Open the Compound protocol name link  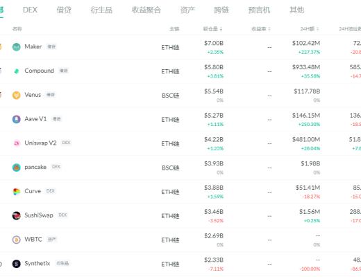(x=39, y=71)
